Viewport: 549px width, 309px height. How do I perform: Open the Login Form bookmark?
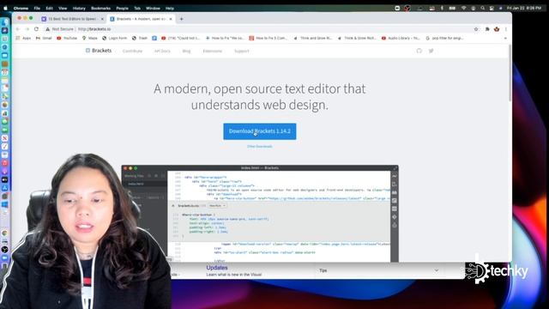click(x=114, y=38)
